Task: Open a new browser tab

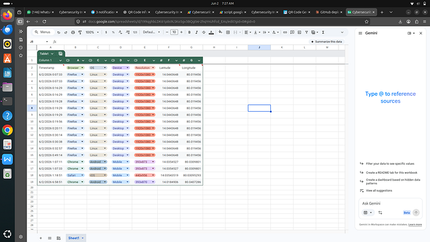Action: tap(381, 12)
